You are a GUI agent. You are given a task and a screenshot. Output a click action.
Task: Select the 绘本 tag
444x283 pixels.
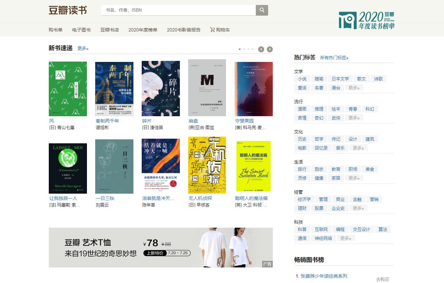point(336,109)
